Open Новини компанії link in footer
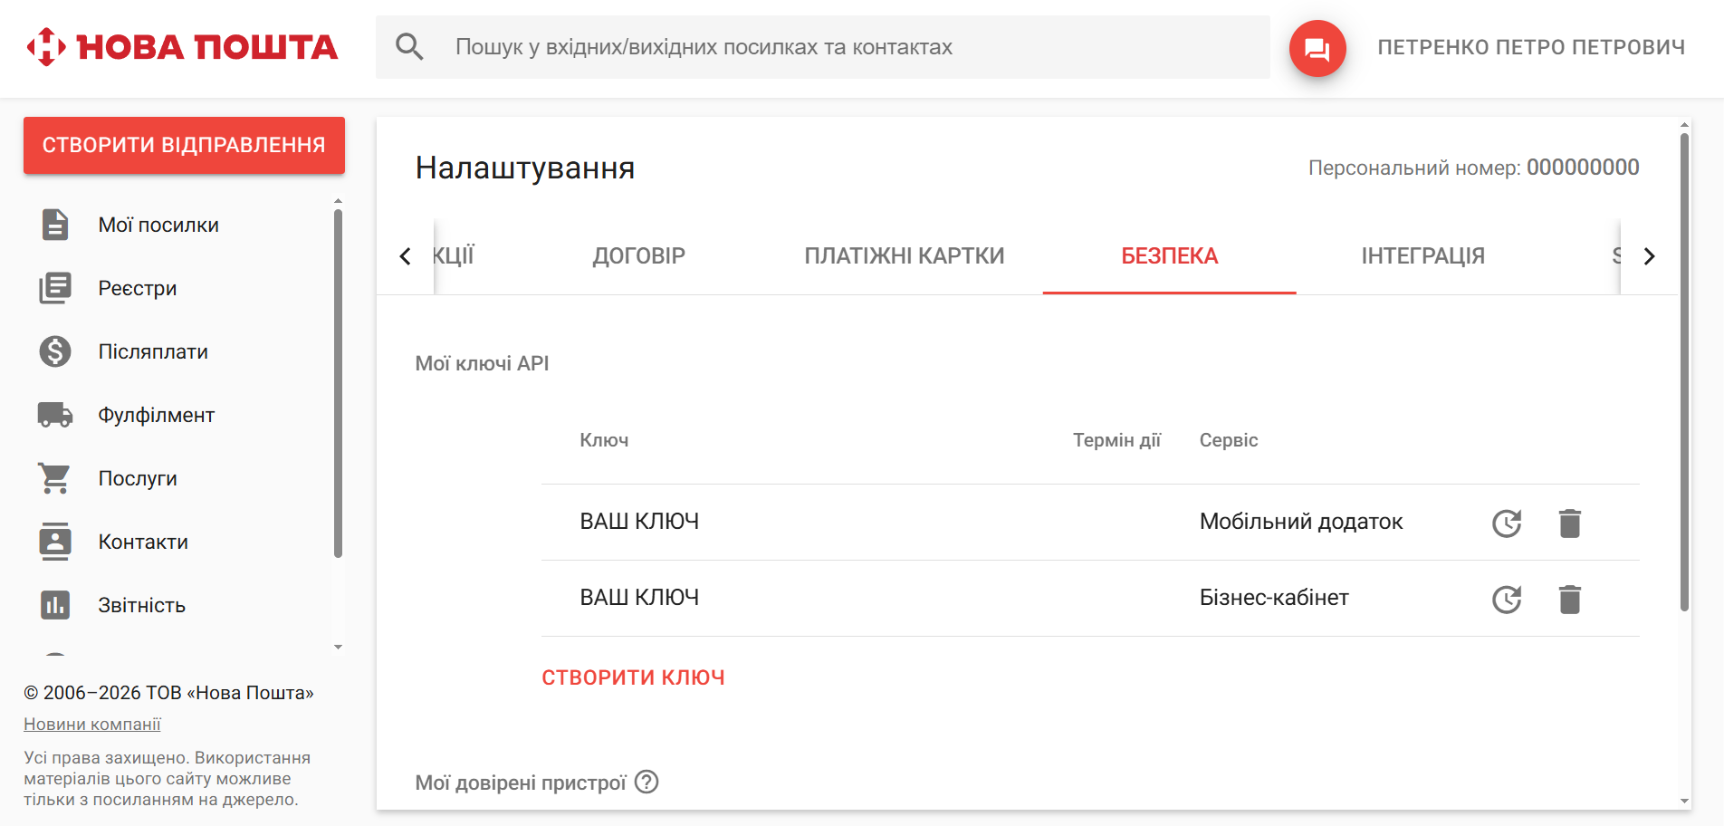Image resolution: width=1724 pixels, height=826 pixels. pyautogui.click(x=92, y=725)
